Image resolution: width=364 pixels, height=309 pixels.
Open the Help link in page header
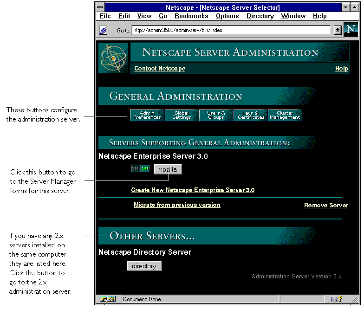[342, 69]
